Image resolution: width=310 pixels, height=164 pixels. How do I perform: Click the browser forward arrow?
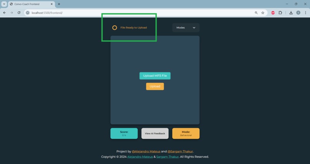(x=12, y=13)
